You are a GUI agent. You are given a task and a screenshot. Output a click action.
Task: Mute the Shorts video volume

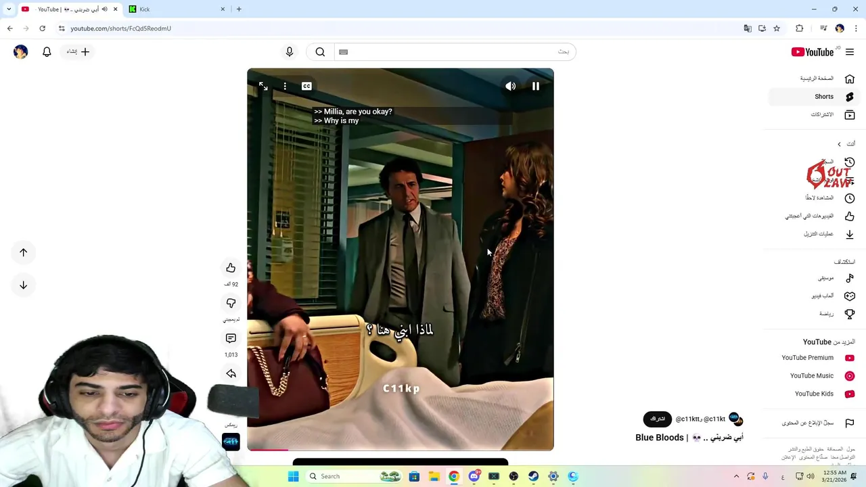(511, 86)
